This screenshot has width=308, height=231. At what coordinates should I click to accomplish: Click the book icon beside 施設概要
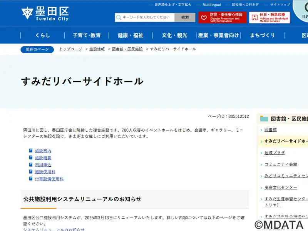pos(31,157)
